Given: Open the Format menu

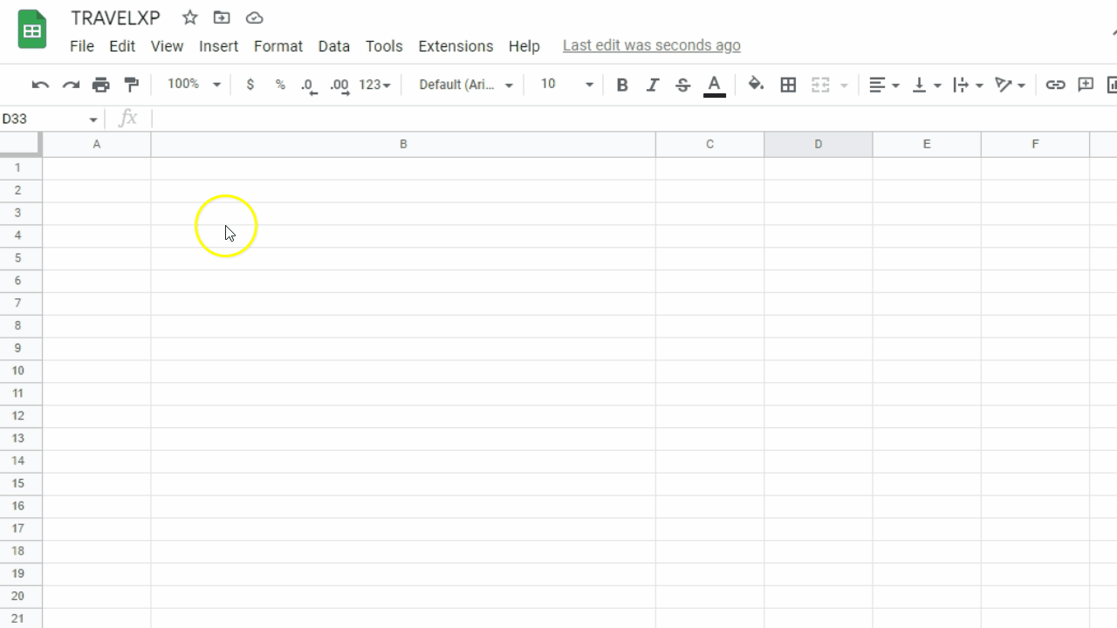Looking at the screenshot, I should (x=278, y=46).
